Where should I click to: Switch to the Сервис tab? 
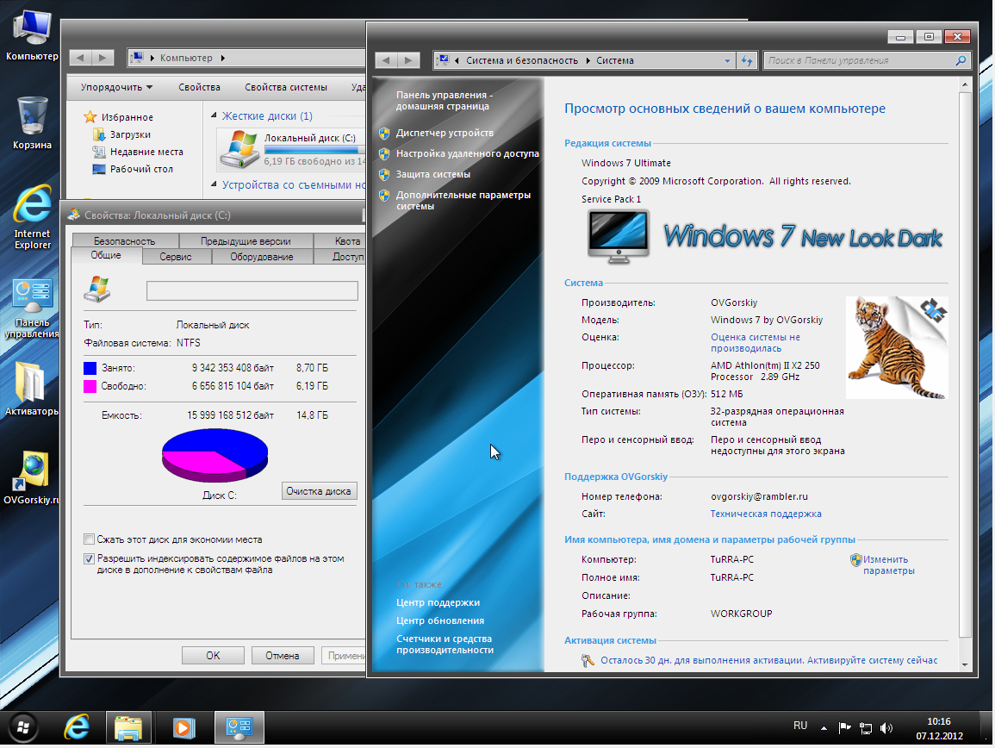coord(176,257)
